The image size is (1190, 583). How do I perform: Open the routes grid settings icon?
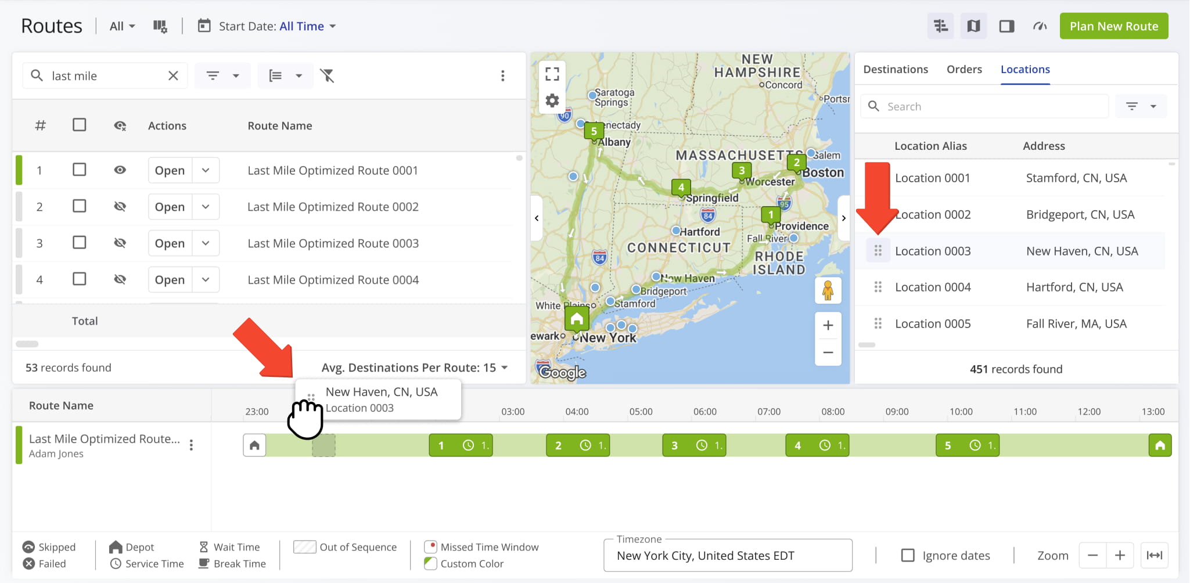160,26
